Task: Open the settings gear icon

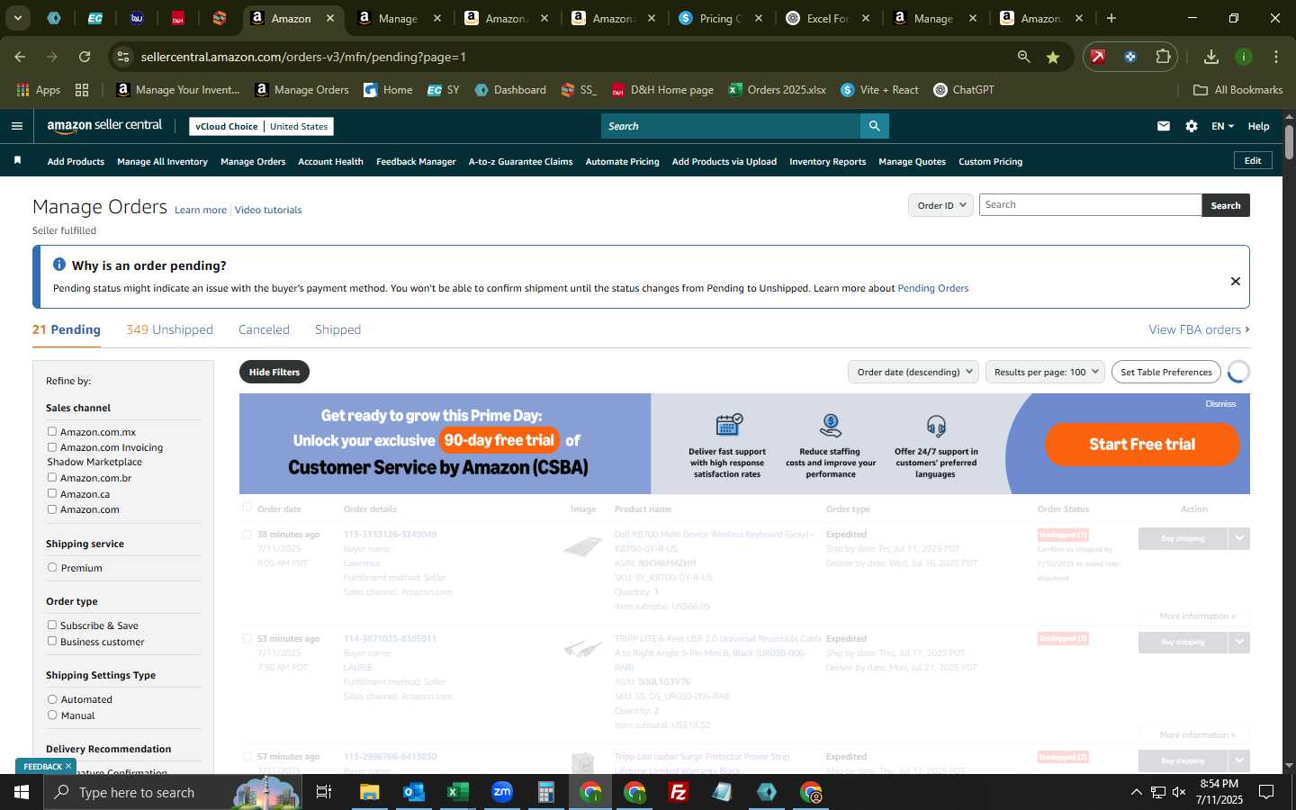Action: (x=1192, y=126)
